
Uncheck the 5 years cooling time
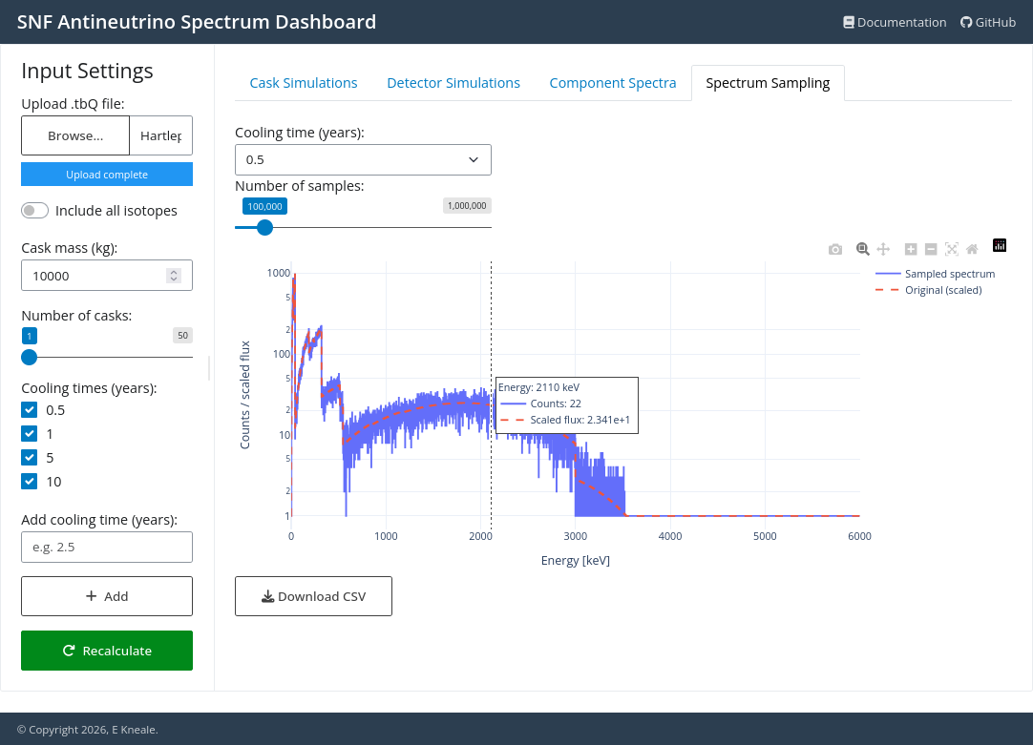click(29, 458)
